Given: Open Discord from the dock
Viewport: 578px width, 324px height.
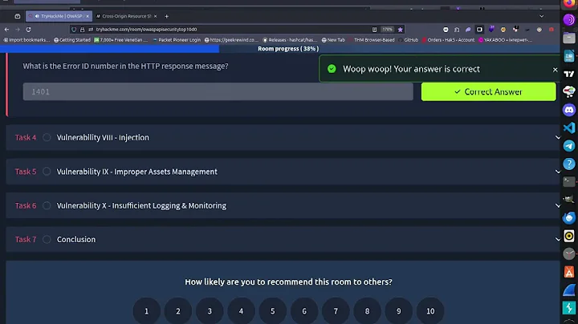Looking at the screenshot, I should point(569,110).
